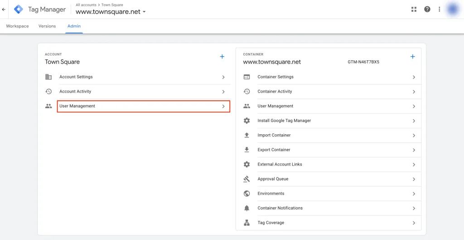Click the Install Google Tag Manager gear icon

[246, 121]
